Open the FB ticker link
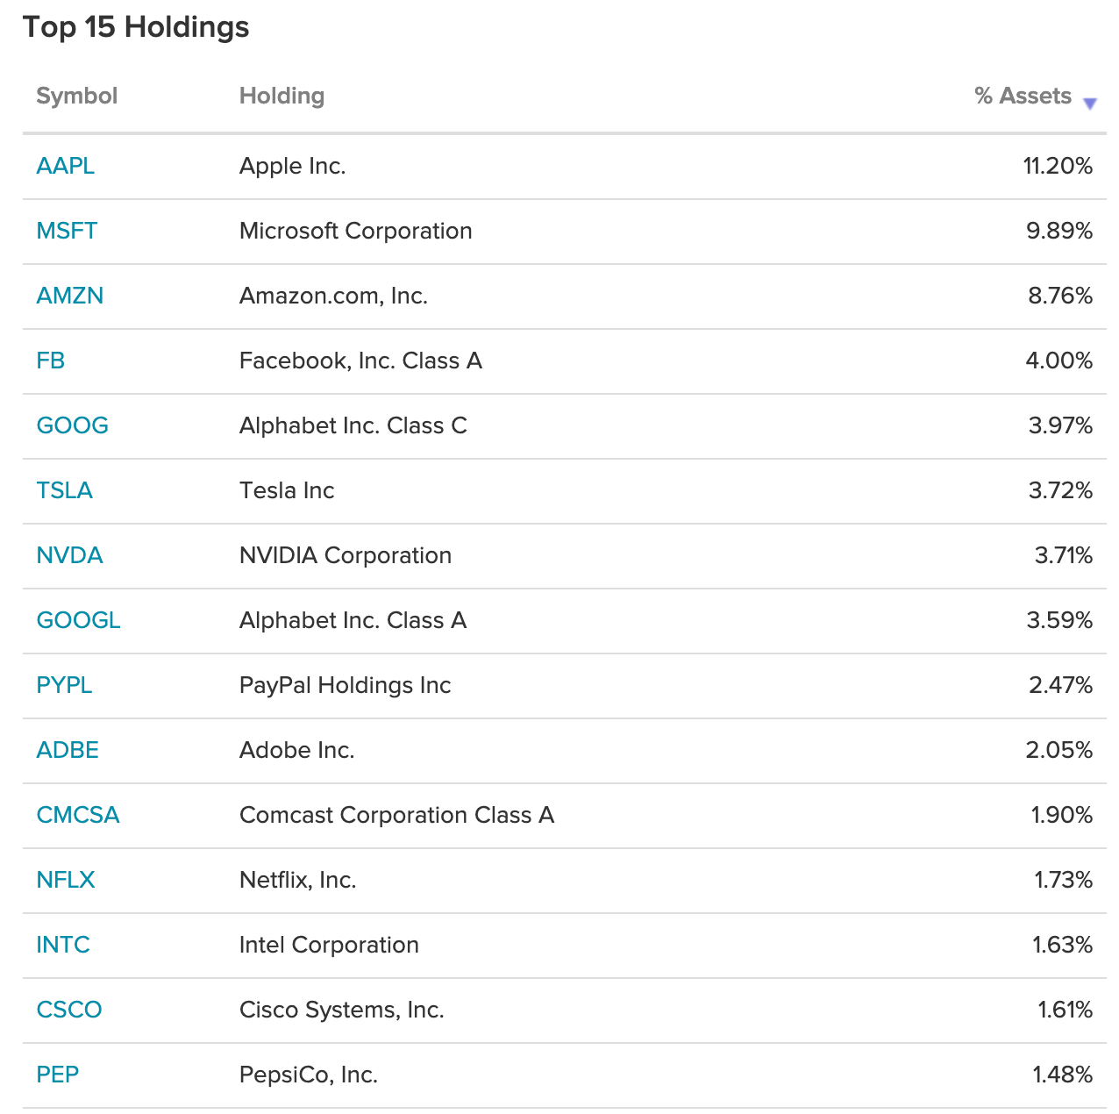 tap(51, 361)
